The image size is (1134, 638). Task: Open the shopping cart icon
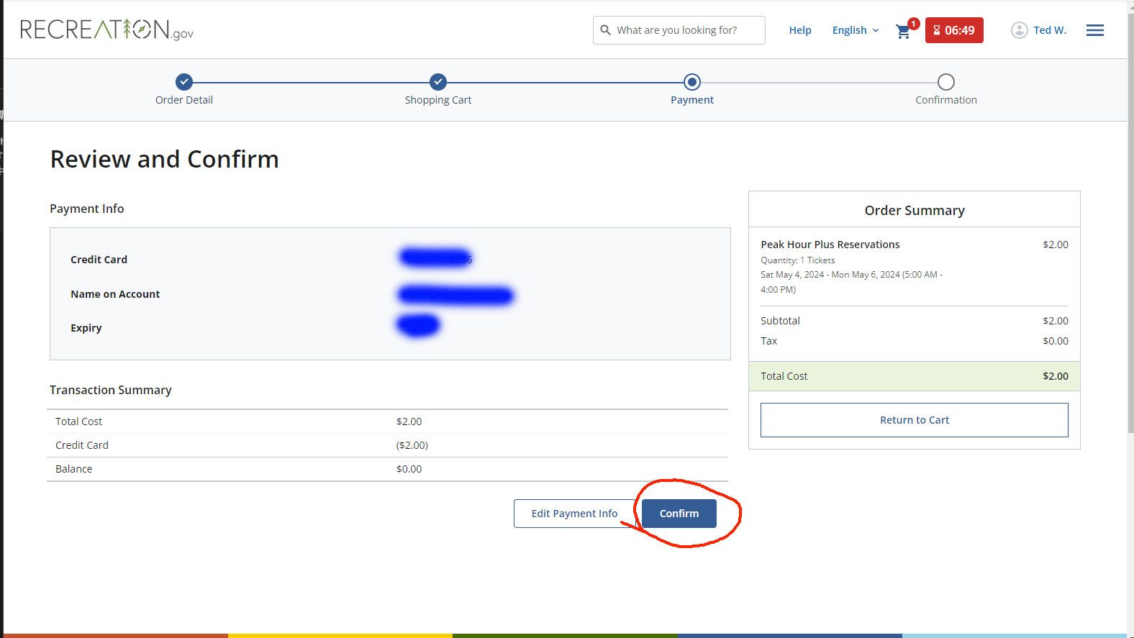(x=903, y=31)
